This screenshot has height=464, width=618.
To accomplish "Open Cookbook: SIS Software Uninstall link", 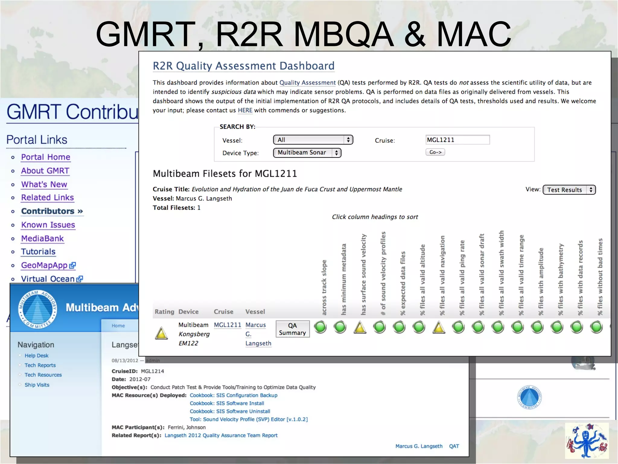I will 230,411.
